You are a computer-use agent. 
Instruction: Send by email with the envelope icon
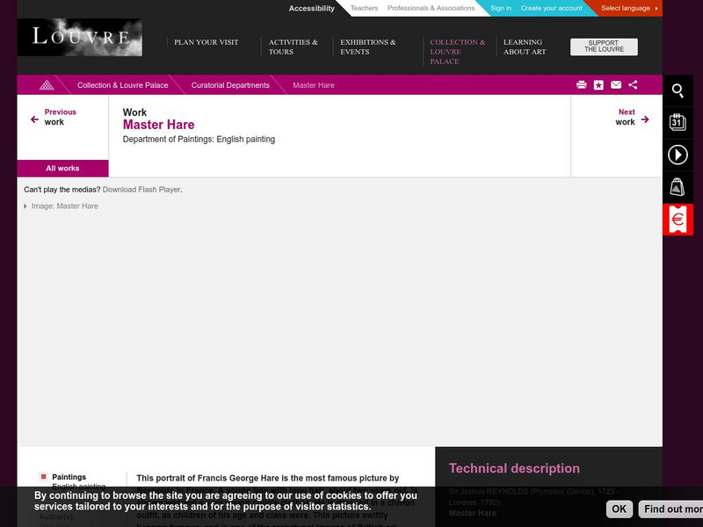pos(616,84)
